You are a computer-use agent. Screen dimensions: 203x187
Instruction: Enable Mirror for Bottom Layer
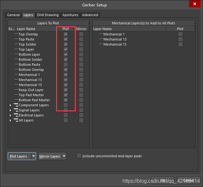tap(81, 54)
